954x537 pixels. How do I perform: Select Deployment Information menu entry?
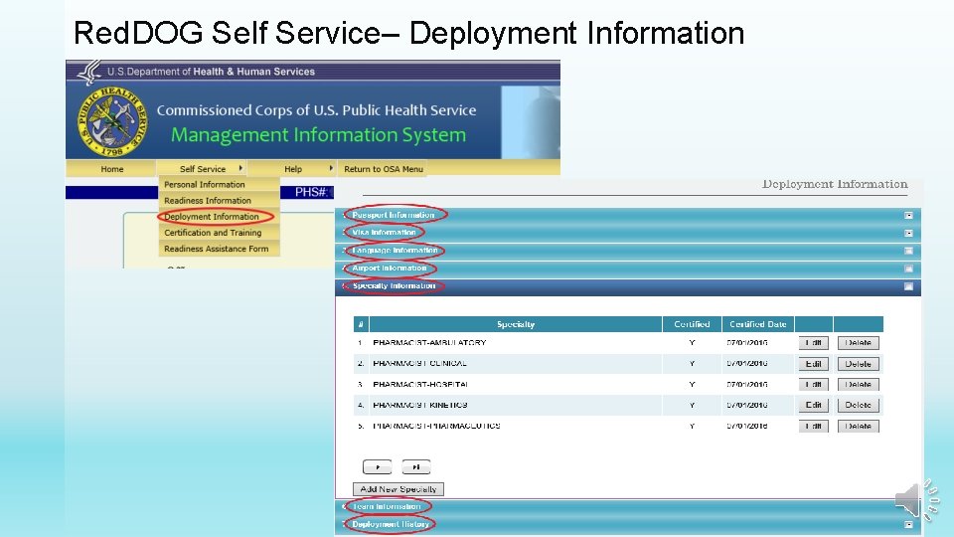click(219, 216)
